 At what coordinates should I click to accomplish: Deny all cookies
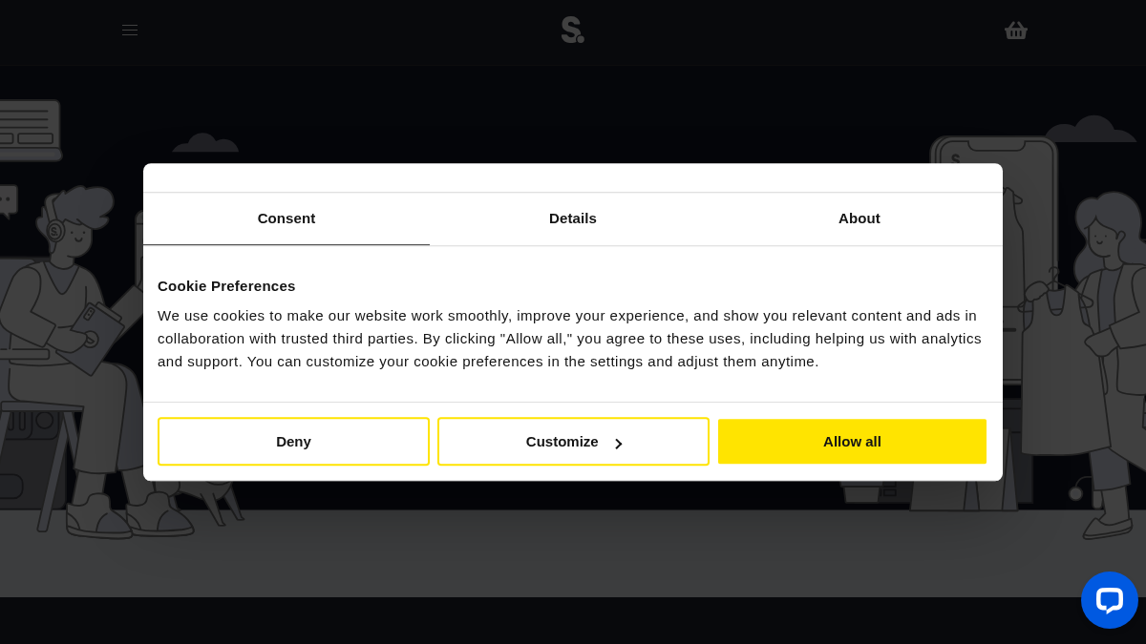click(x=293, y=442)
